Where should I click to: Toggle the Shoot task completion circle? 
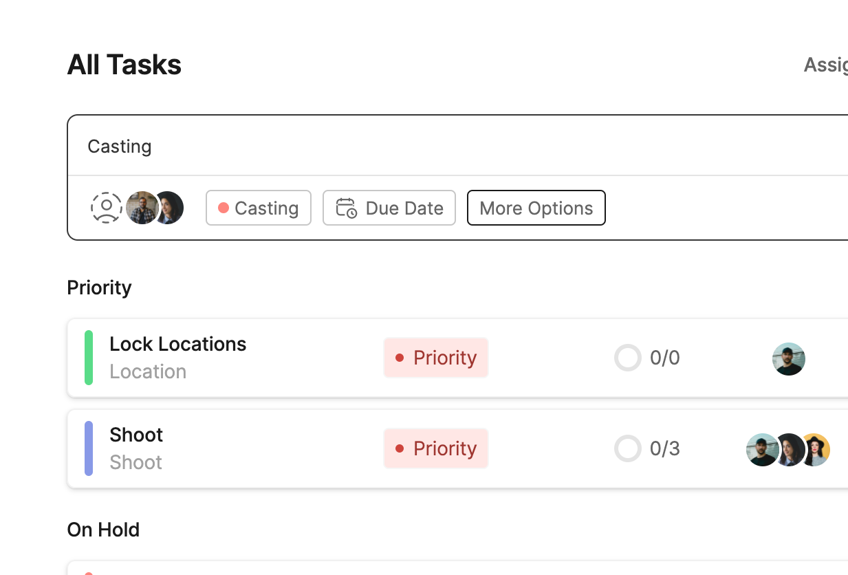(x=627, y=448)
